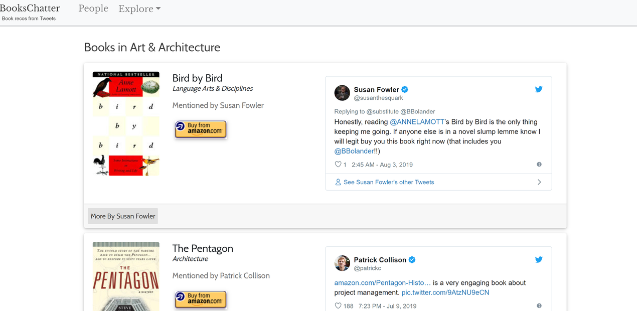Click Twitter bird icon in Patrick Collison tweet
The image size is (637, 311).
pos(539,260)
